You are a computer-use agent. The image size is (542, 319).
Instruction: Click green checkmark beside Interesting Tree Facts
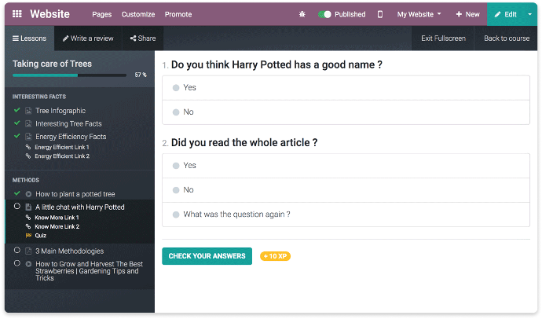click(17, 123)
